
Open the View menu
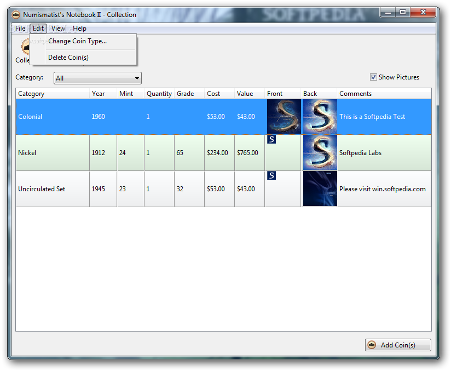(58, 28)
